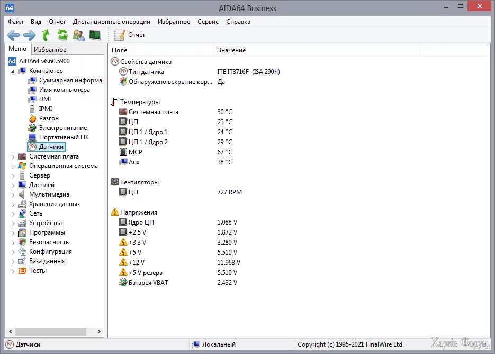
Task: Expand the Тесты tree node
Action: click(x=13, y=271)
